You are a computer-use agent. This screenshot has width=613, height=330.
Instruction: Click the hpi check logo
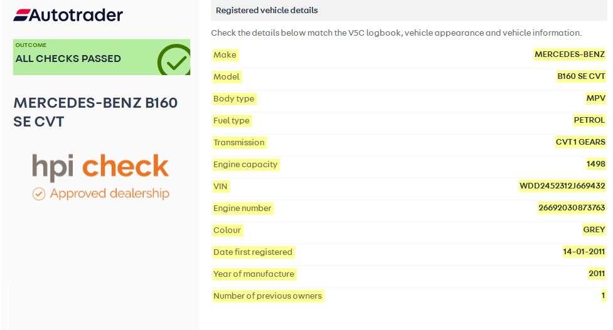click(x=100, y=167)
